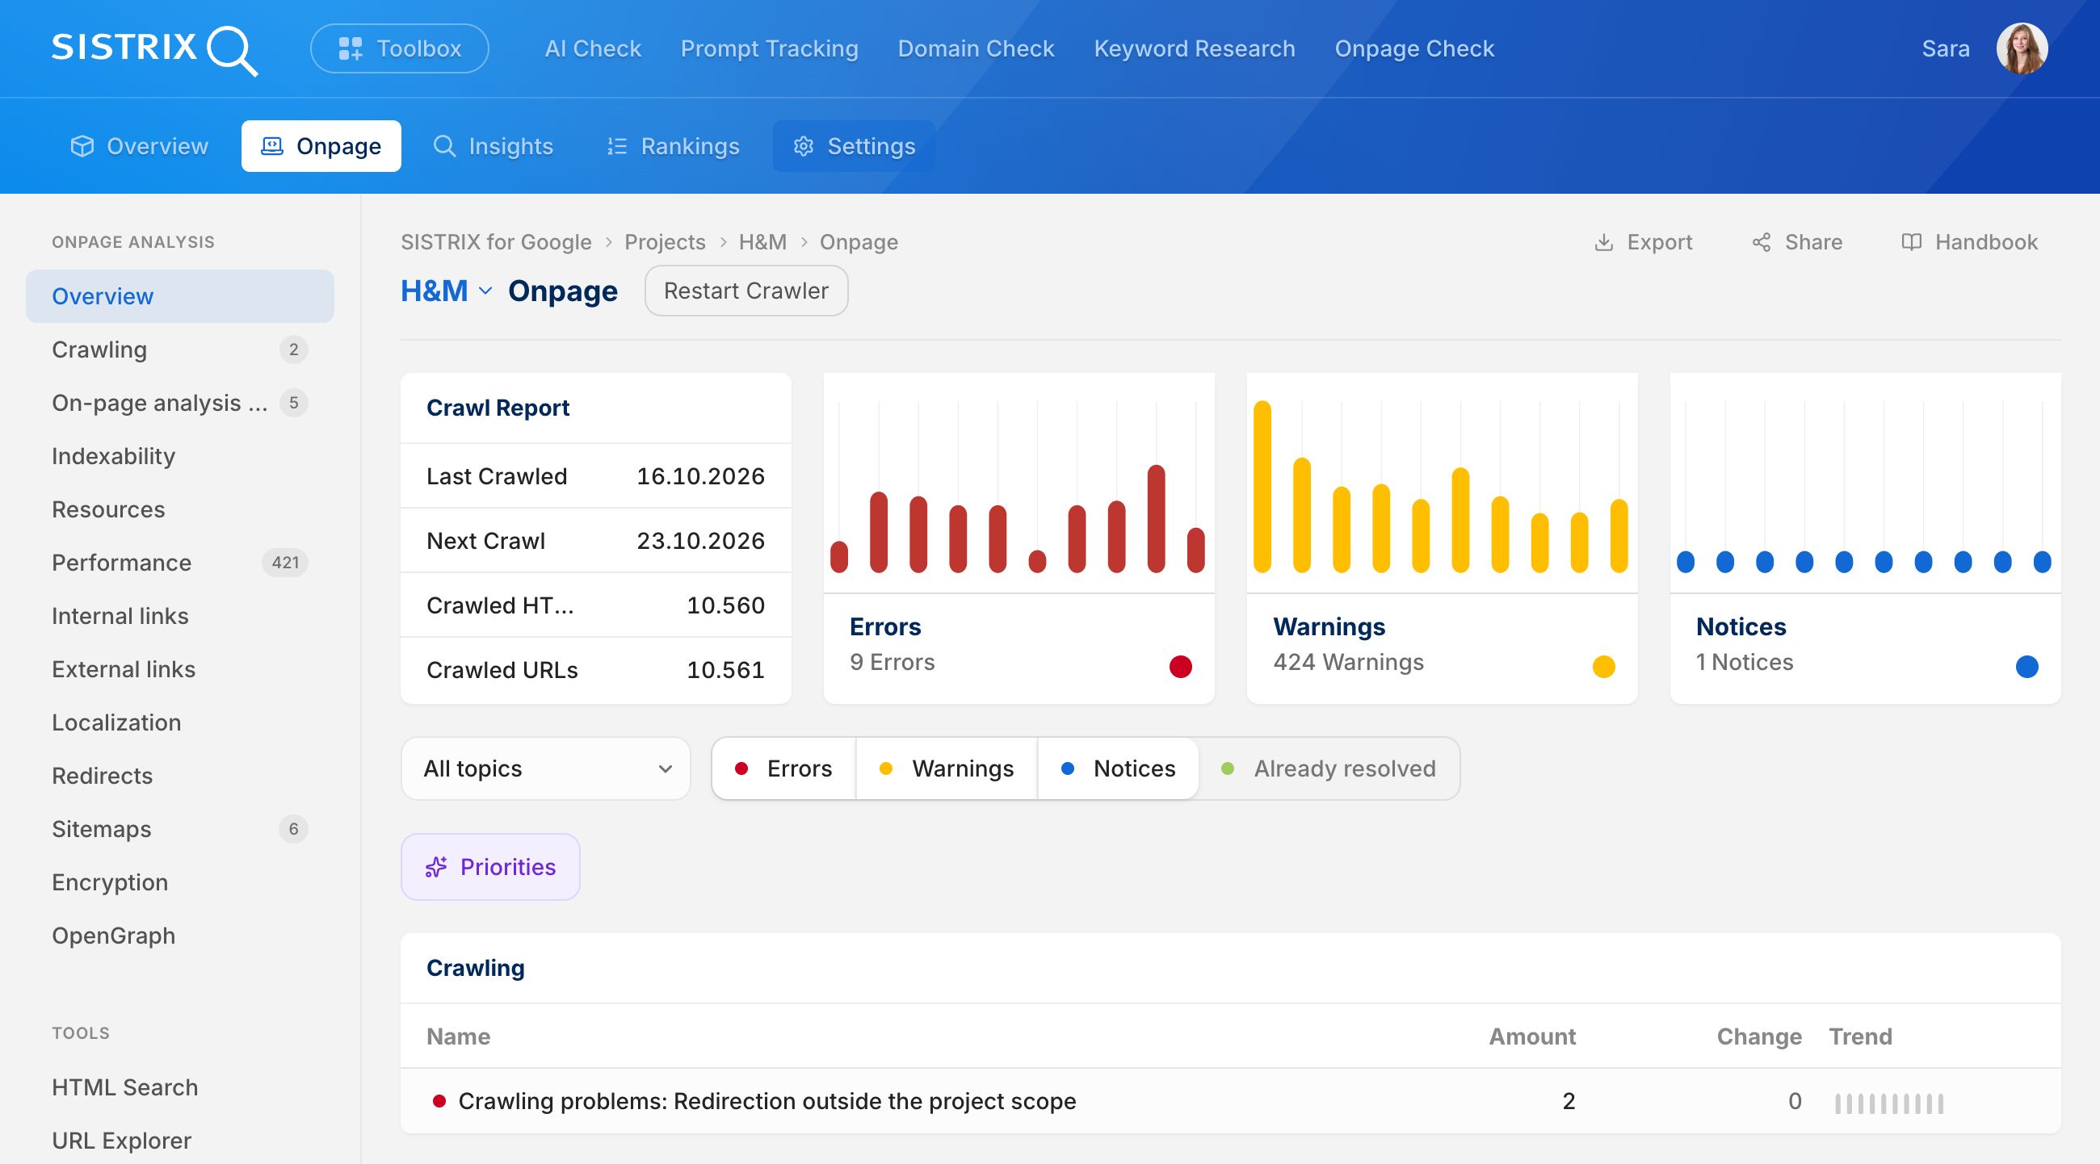This screenshot has width=2100, height=1164.
Task: Open Sara's profile avatar
Action: (x=2021, y=49)
